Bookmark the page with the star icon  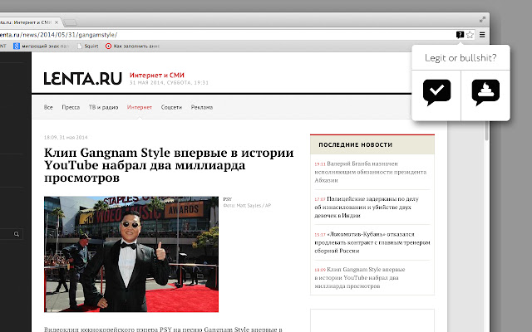click(x=470, y=35)
